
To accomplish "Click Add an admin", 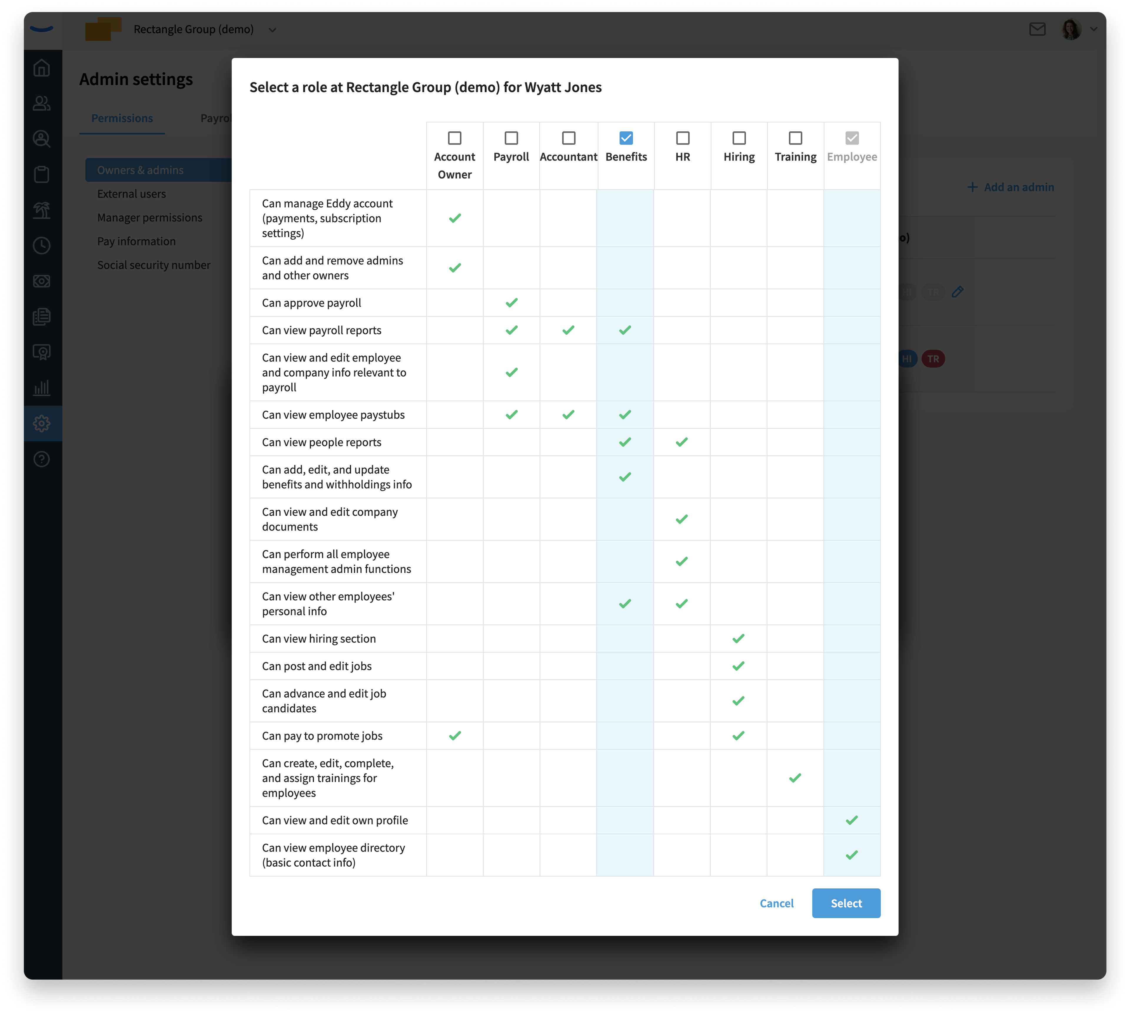I will point(1011,187).
